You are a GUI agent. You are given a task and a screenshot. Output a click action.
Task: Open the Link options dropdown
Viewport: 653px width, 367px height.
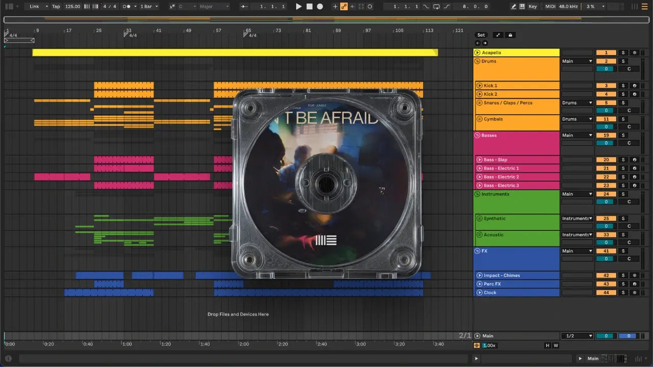(x=39, y=7)
